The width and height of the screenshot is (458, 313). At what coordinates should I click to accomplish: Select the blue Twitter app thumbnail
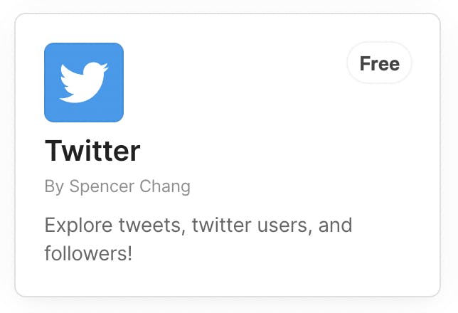tap(84, 83)
